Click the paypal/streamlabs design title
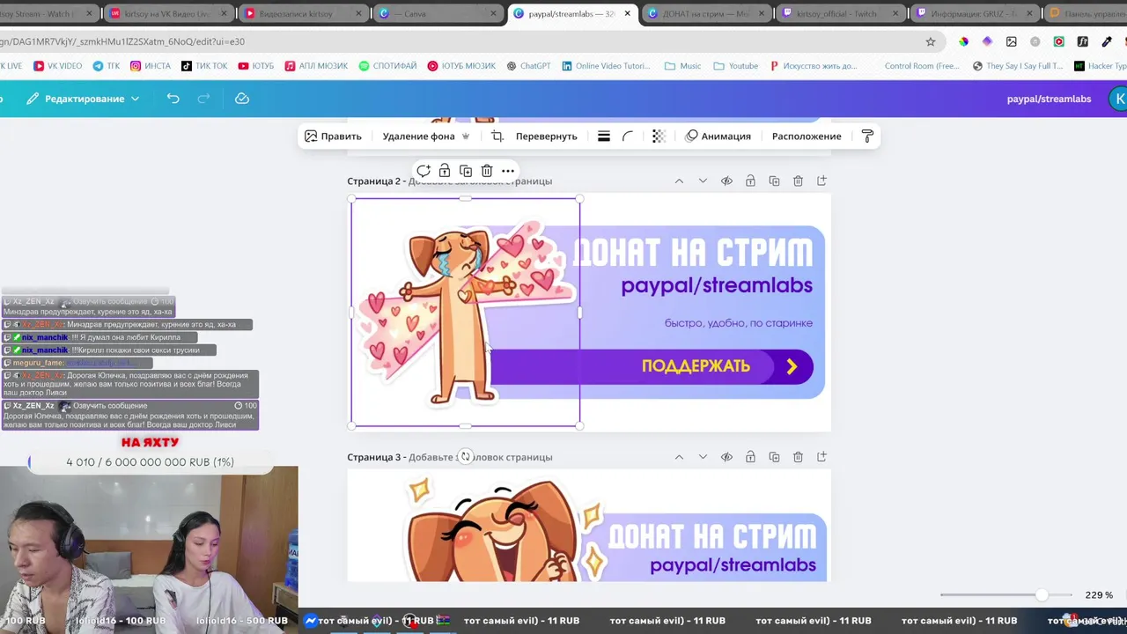1127x634 pixels. 1049,99
